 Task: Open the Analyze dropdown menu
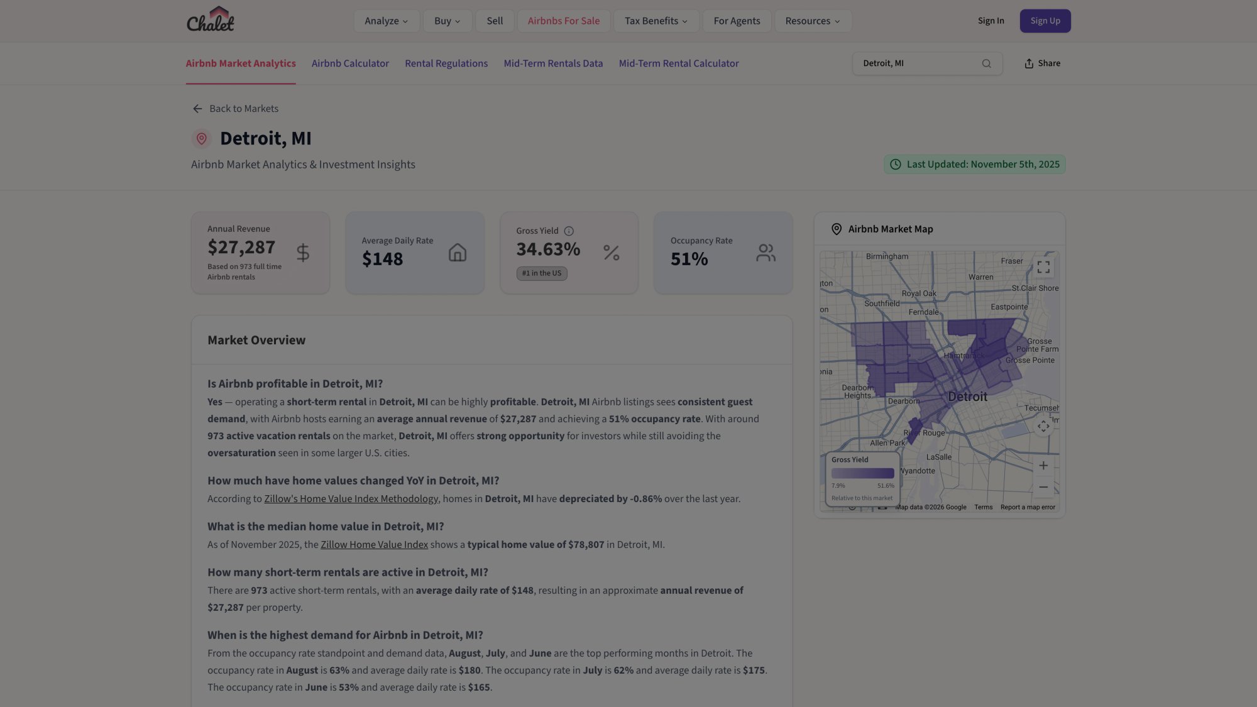386,21
